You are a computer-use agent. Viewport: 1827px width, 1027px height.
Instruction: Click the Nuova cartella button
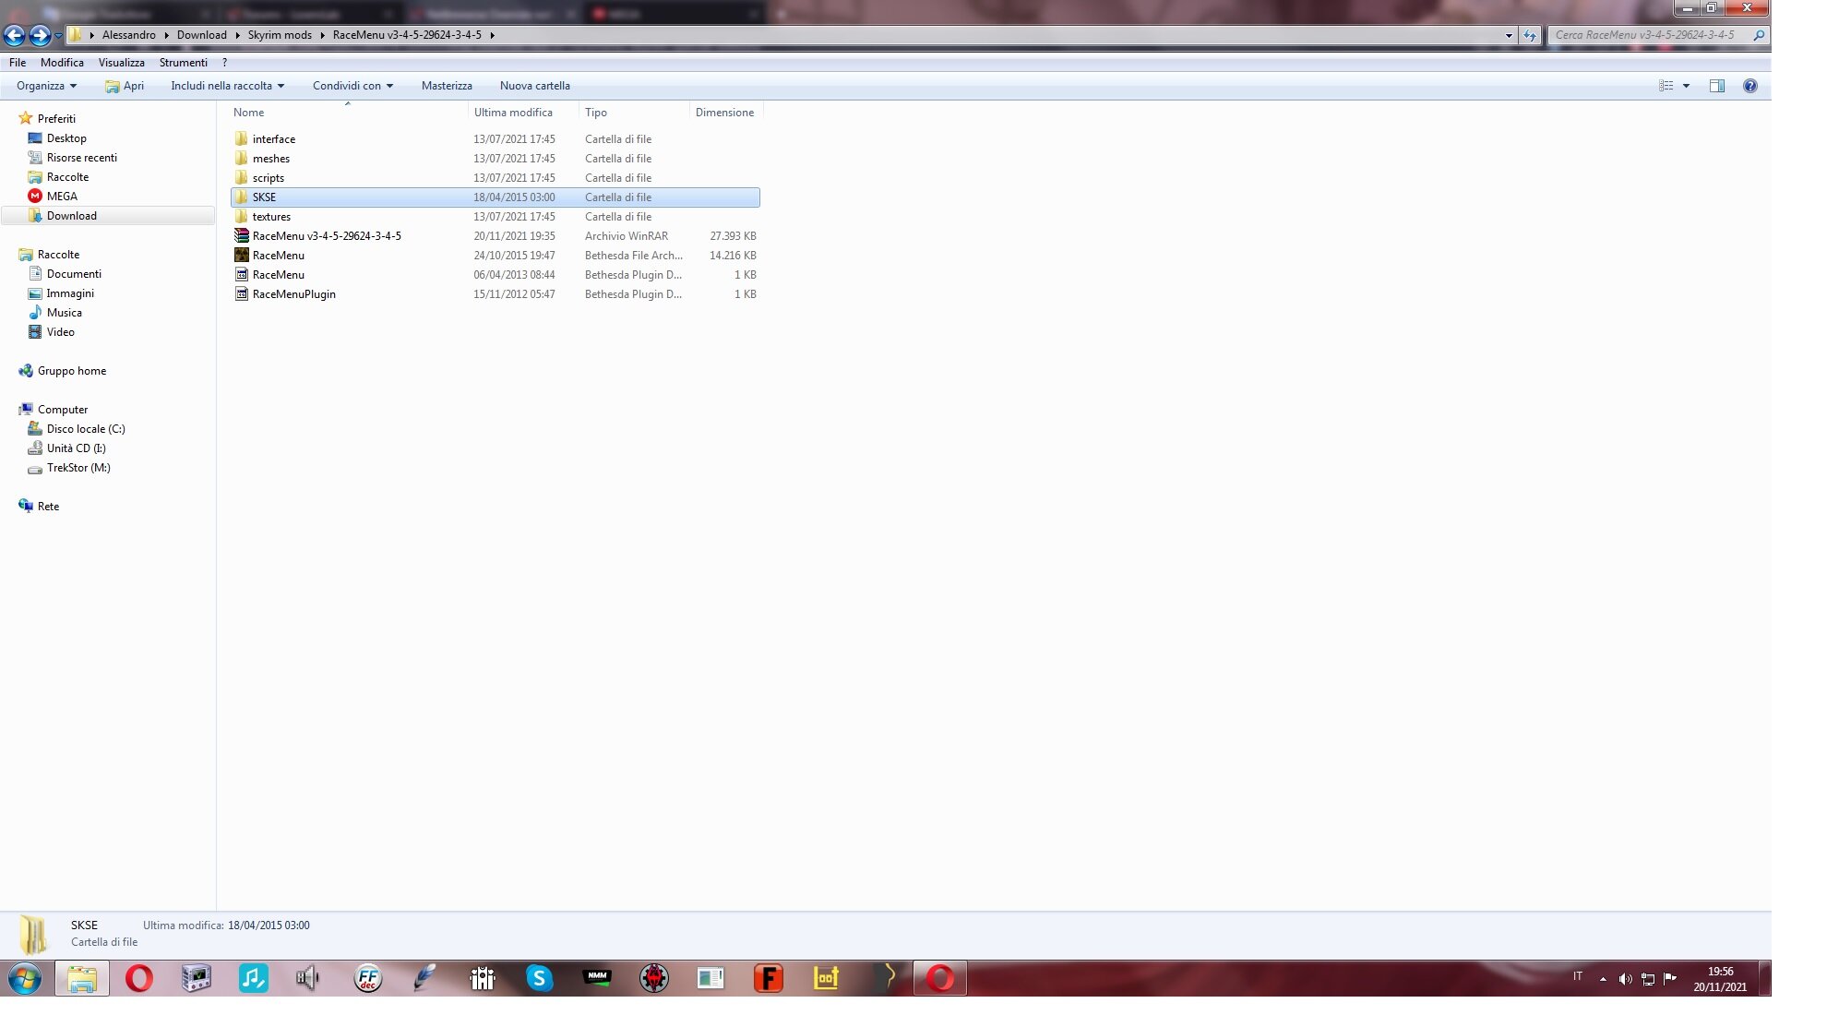pos(534,86)
